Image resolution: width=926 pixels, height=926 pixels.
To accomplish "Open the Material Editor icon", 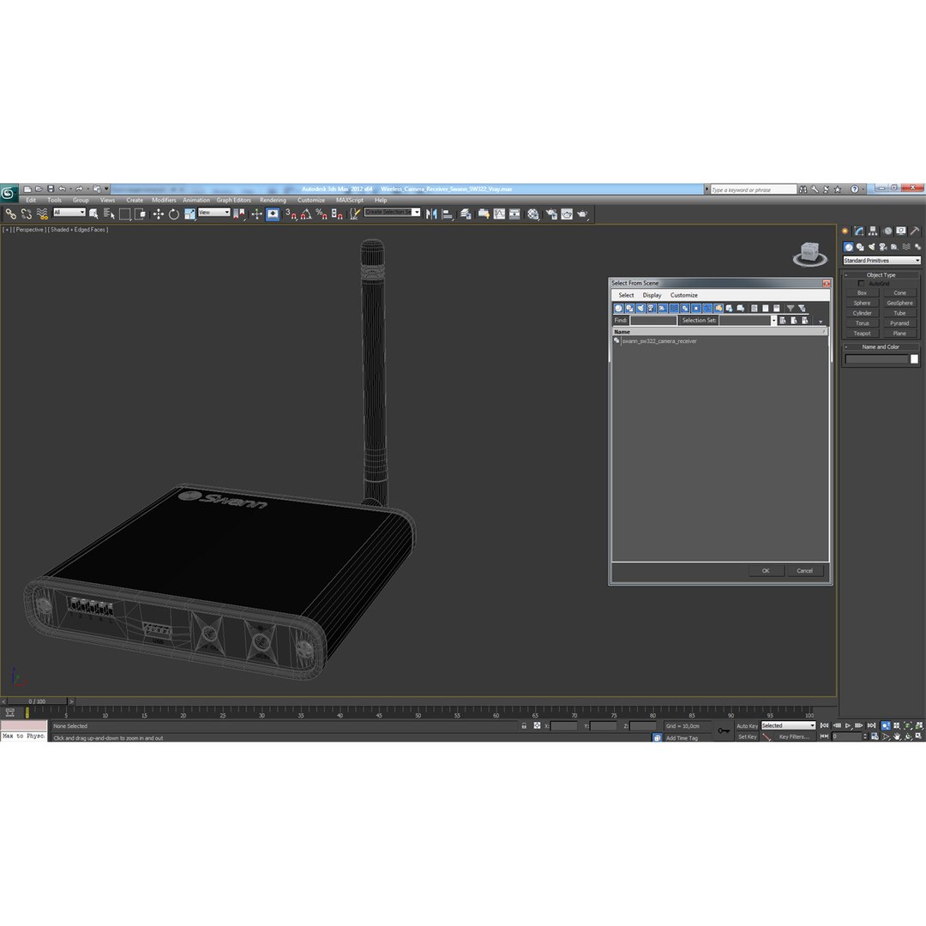I will coord(533,213).
